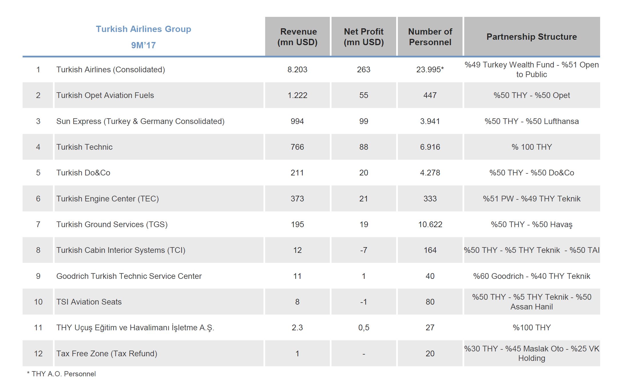Select 'Turkish Cabin Interior Systems (TCI)' name
Screen dimensions: 619x392
121,250
